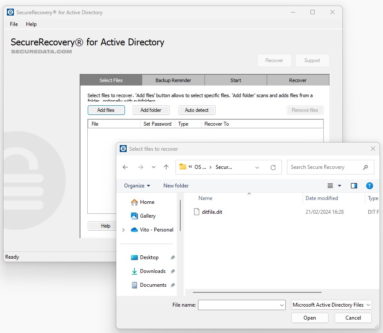Click the Auto detect button
The width and height of the screenshot is (383, 333).
tap(197, 110)
